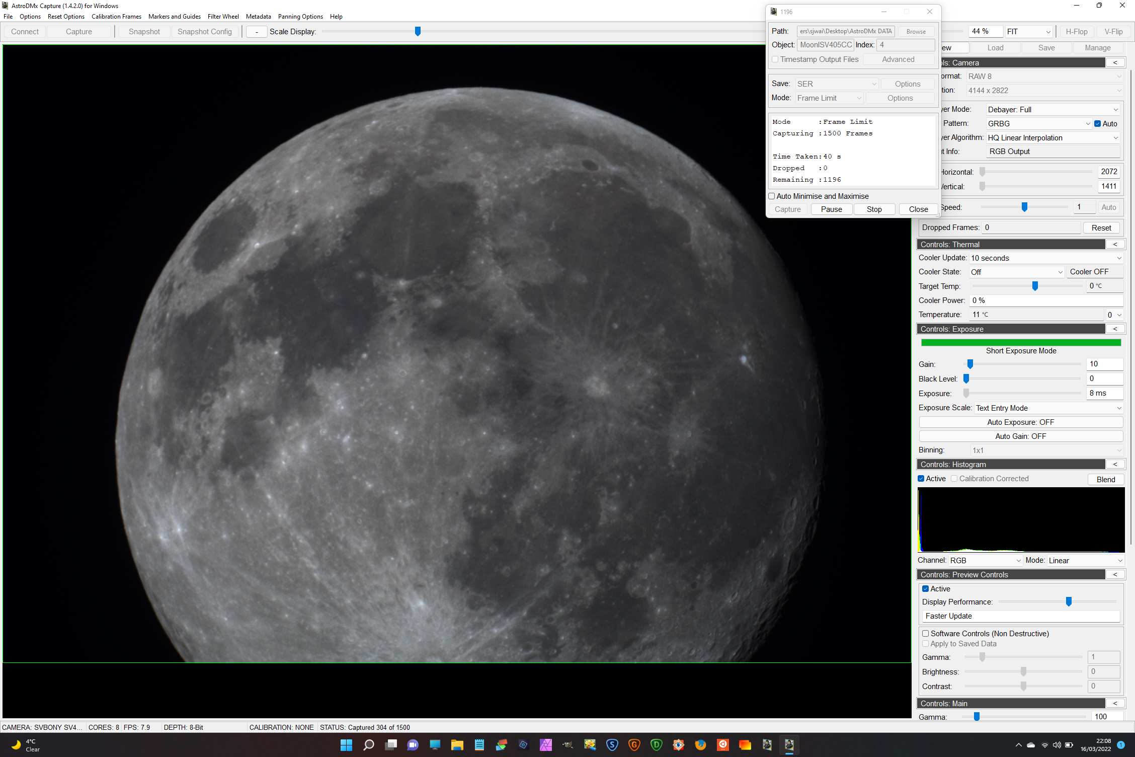The image size is (1135, 757).
Task: Open Topaz Sharpen blue S shield icon
Action: pos(612,745)
